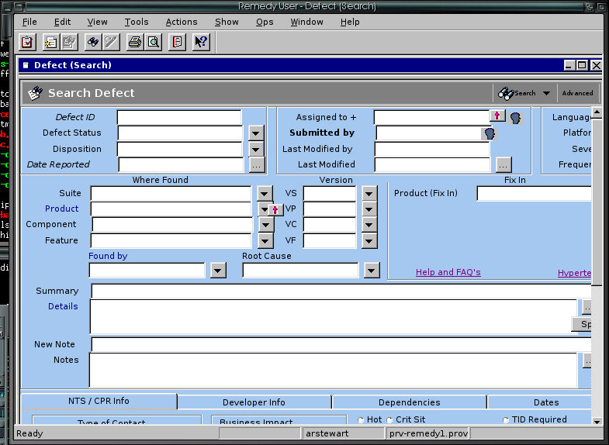The image size is (609, 445).
Task: Click the red arrow icon beside Product field
Action: click(275, 209)
